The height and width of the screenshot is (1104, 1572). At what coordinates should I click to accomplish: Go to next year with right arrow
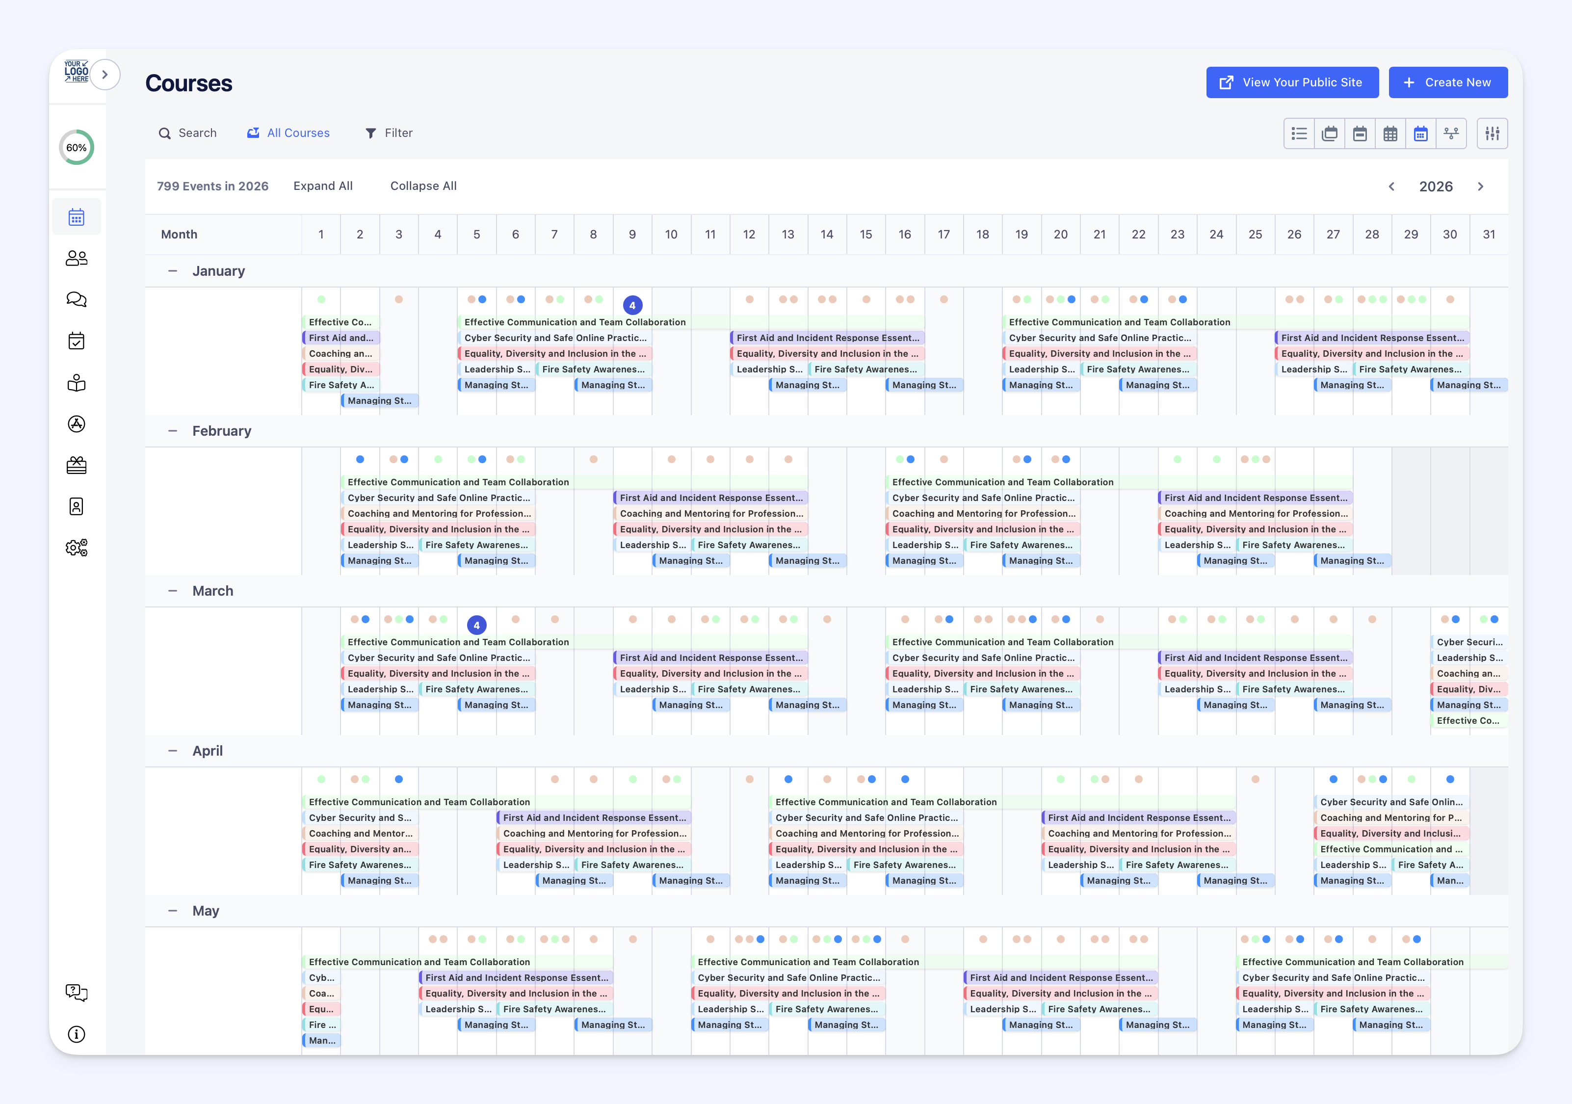pyautogui.click(x=1480, y=186)
